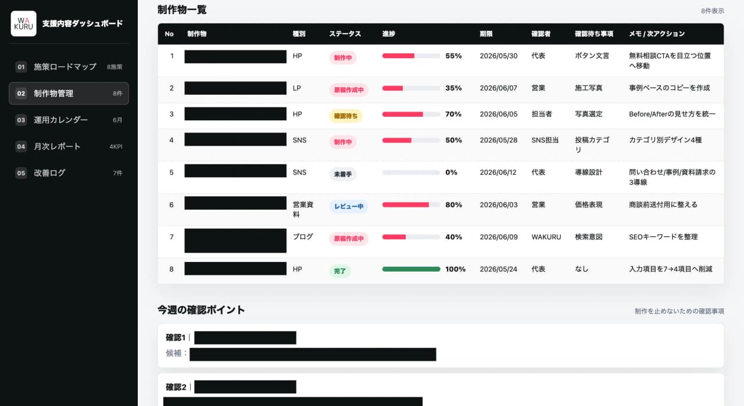Go to the 月次レポート menu item
744x406 pixels.
(x=69, y=146)
